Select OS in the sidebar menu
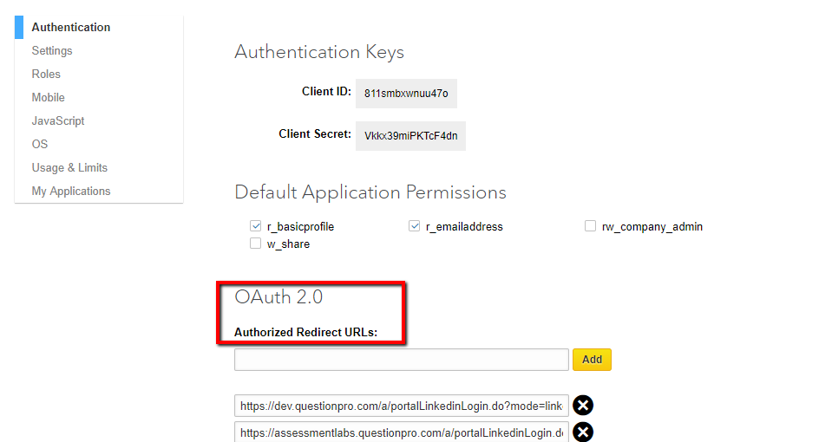The height and width of the screenshot is (442, 832). click(x=40, y=144)
